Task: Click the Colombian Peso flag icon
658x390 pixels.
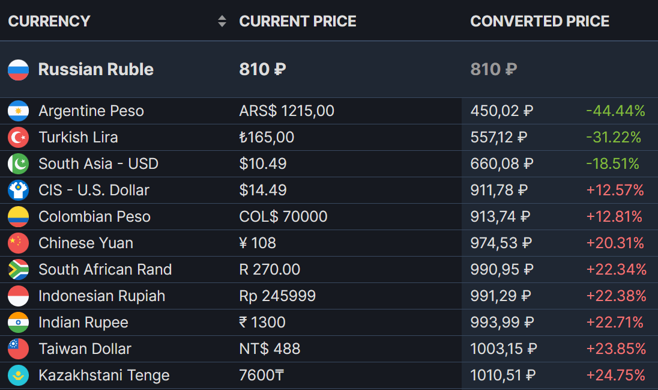Action: [x=18, y=216]
